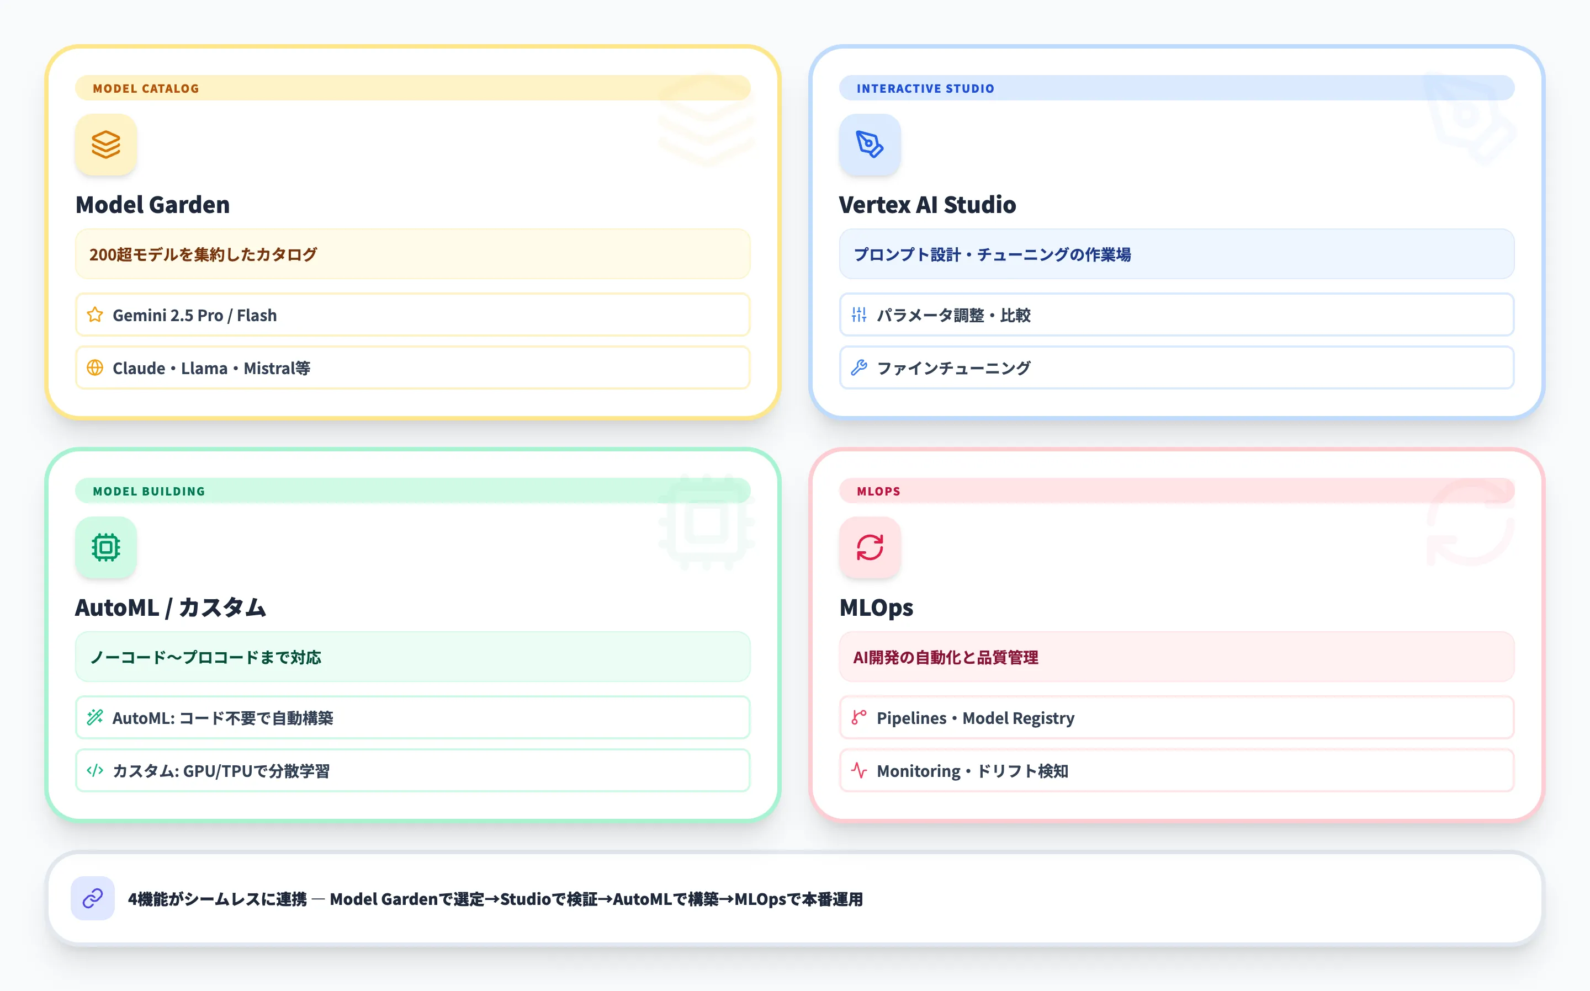The image size is (1590, 991).
Task: Click the wrench icon beside ファインチューニング
Action: coord(859,367)
